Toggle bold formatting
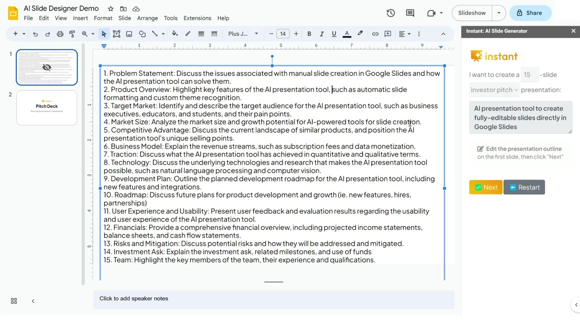Screen dimensions: 580x326 point(309,34)
